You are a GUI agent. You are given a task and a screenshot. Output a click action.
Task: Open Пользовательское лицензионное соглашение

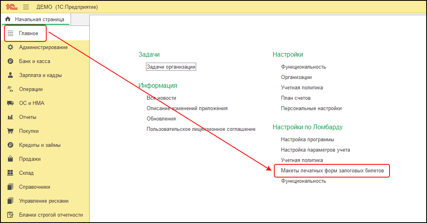coord(201,129)
